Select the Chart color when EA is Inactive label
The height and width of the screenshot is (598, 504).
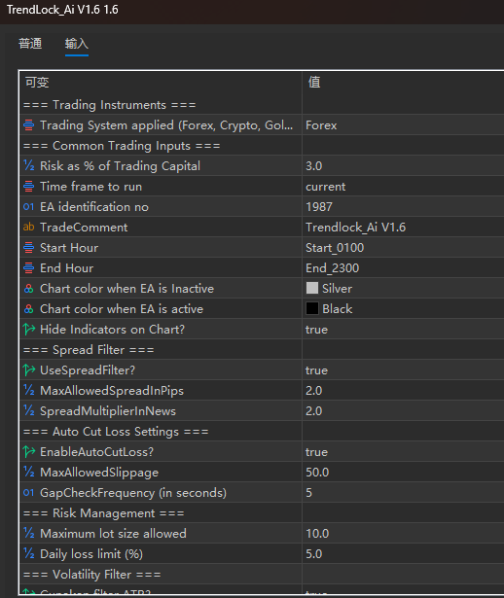[x=126, y=289]
